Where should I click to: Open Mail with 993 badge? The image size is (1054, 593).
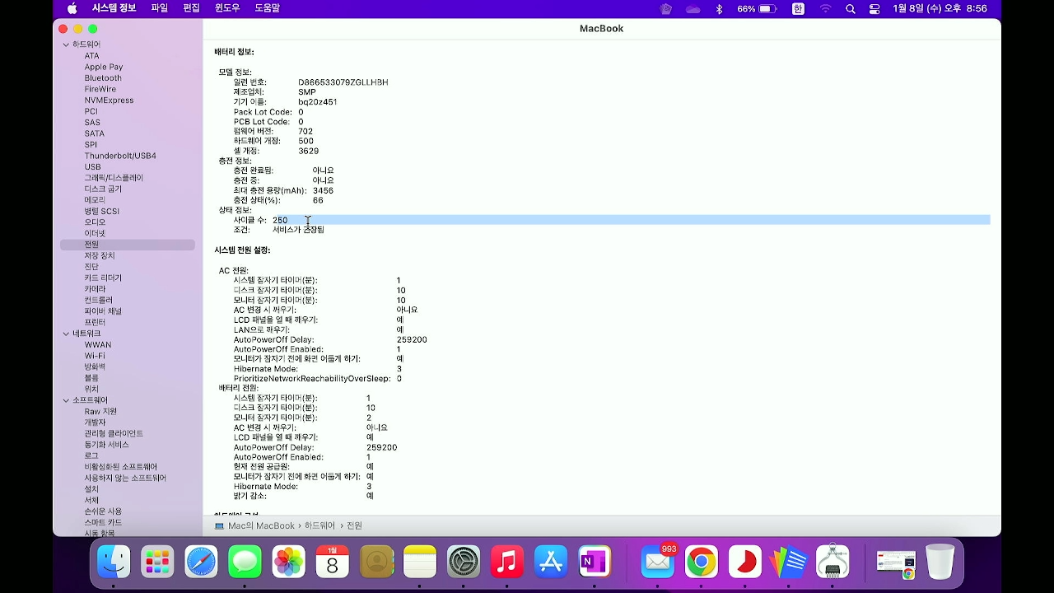(x=658, y=563)
